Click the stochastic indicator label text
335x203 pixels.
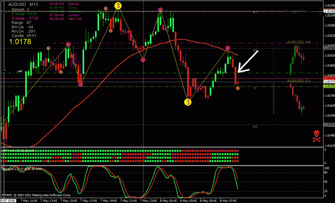pos(22,169)
